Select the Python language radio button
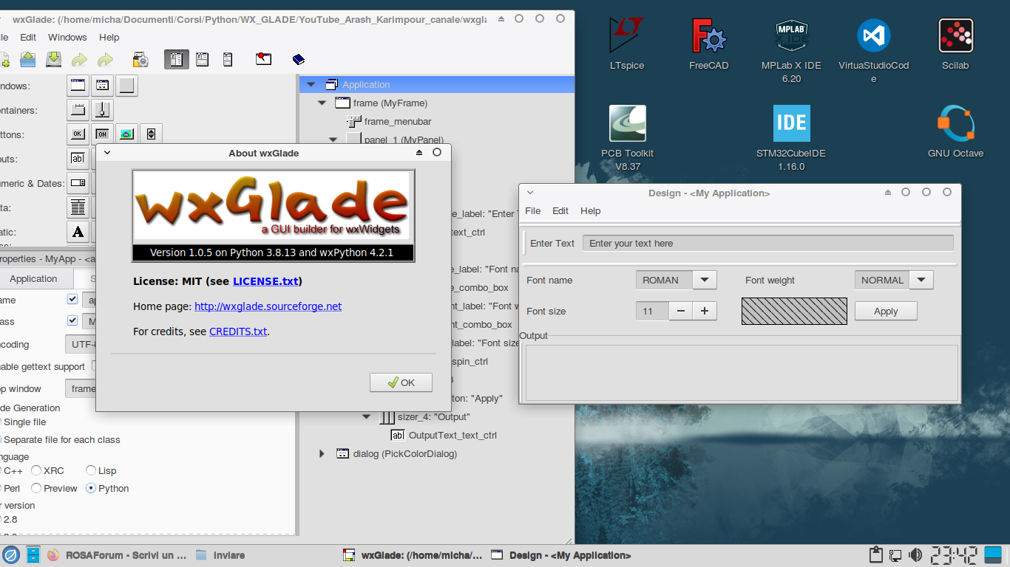The image size is (1010, 567). (91, 488)
